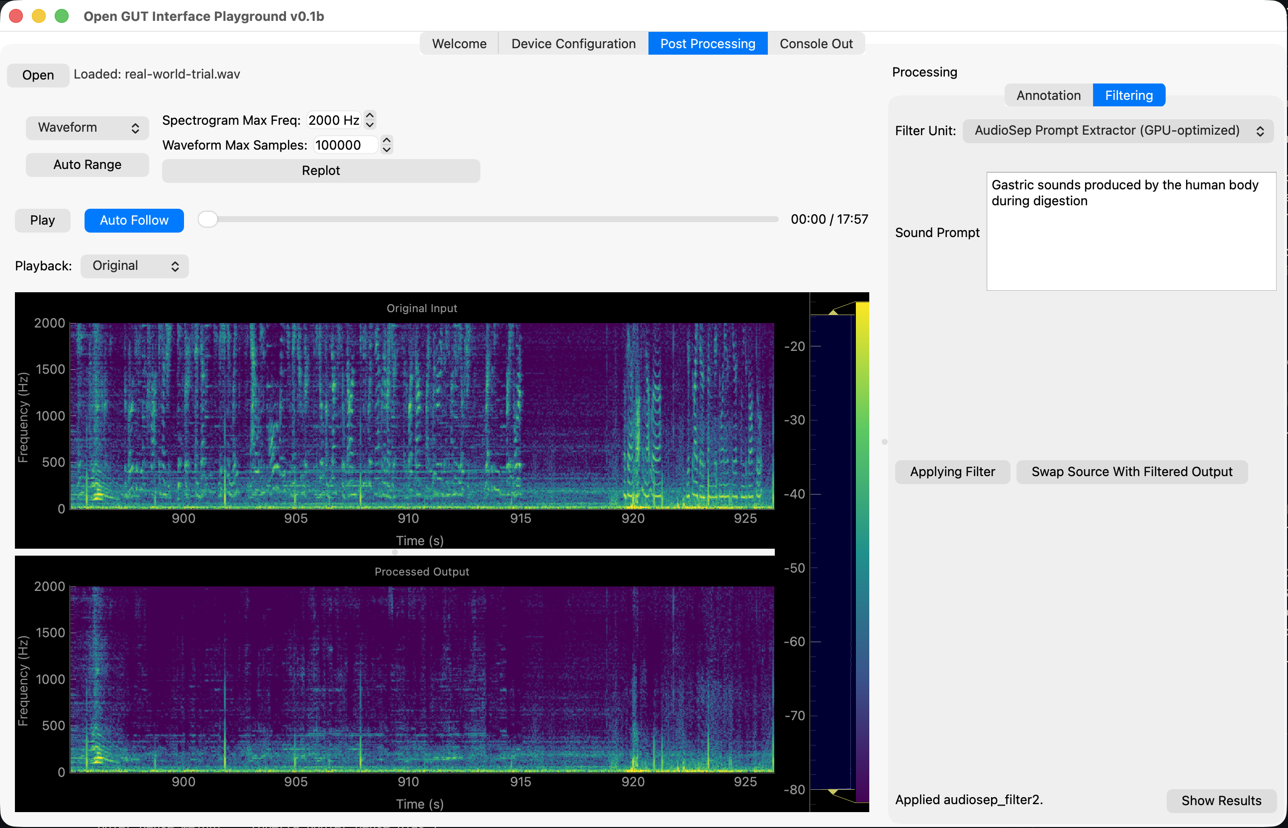Screen dimensions: 1288x828
Task: Click the splitter handle beside Processing panel
Action: point(884,442)
